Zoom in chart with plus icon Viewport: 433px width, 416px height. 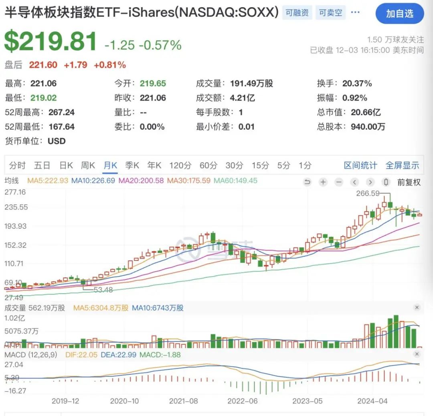pos(323,182)
